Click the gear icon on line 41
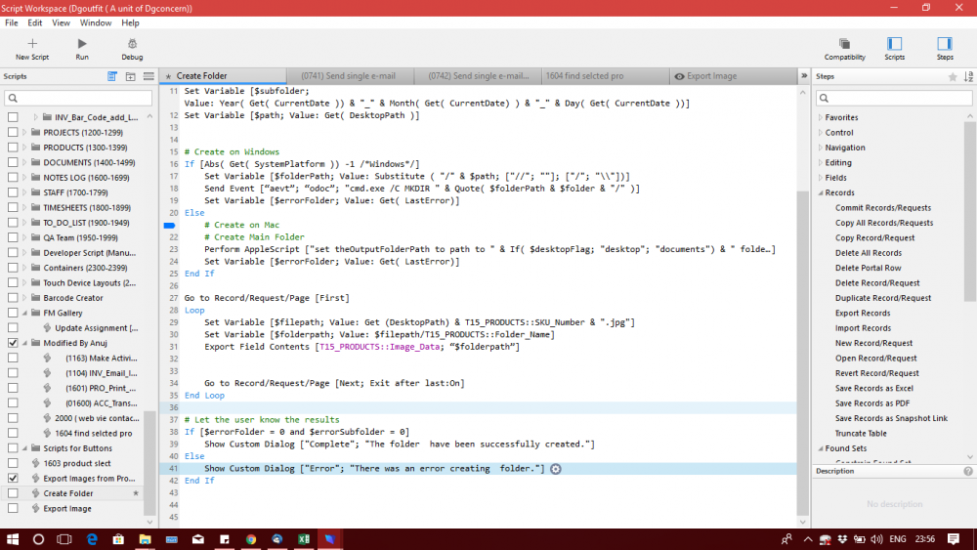977x550 pixels. (x=556, y=469)
